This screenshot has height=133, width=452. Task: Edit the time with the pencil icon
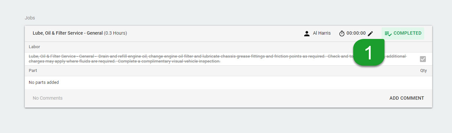click(370, 33)
